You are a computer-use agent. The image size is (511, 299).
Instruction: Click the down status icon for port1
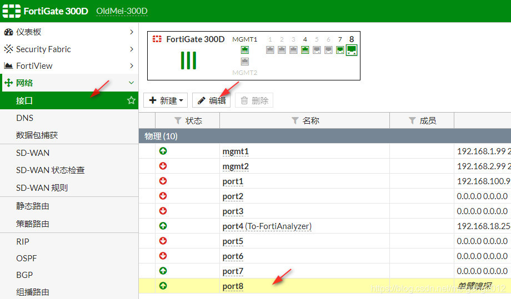pos(163,181)
